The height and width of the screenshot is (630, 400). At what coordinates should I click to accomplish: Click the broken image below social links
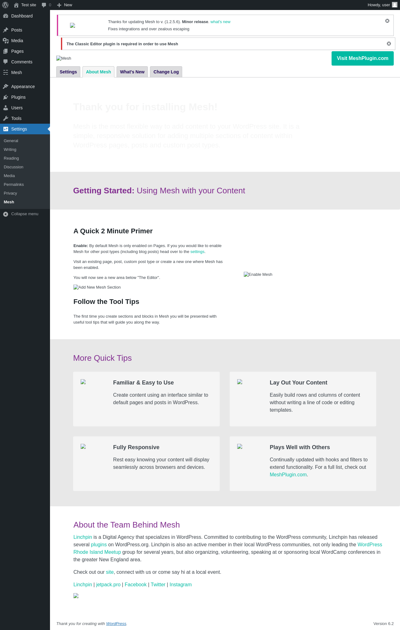coord(76,596)
